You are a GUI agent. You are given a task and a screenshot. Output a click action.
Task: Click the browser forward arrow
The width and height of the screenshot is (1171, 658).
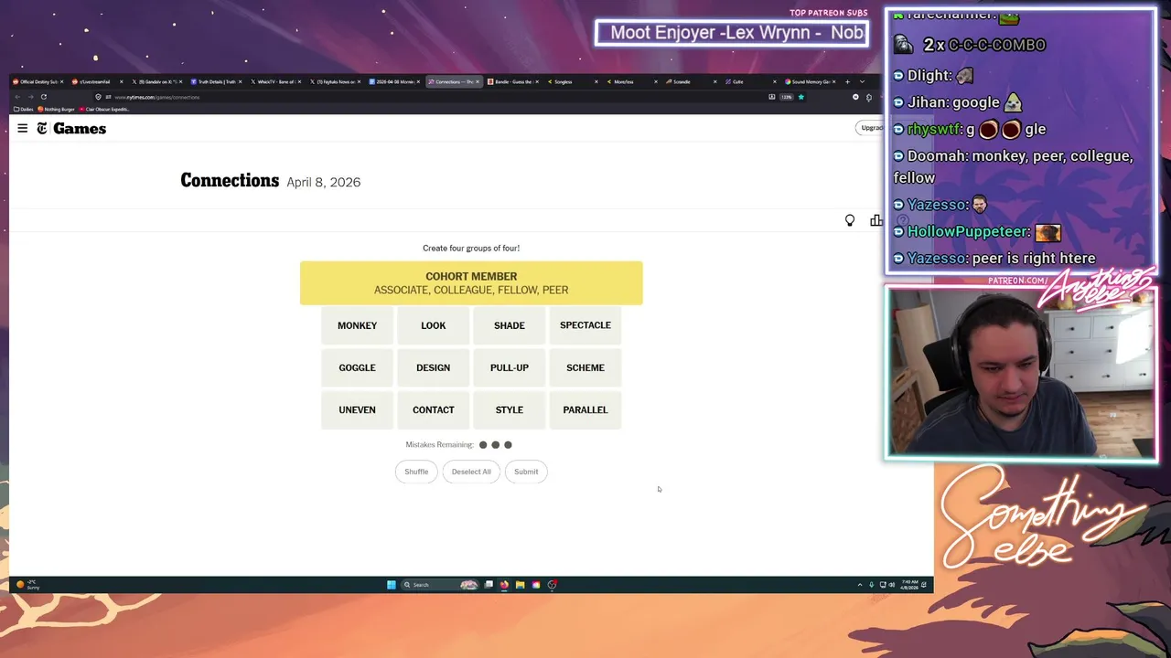coord(30,97)
